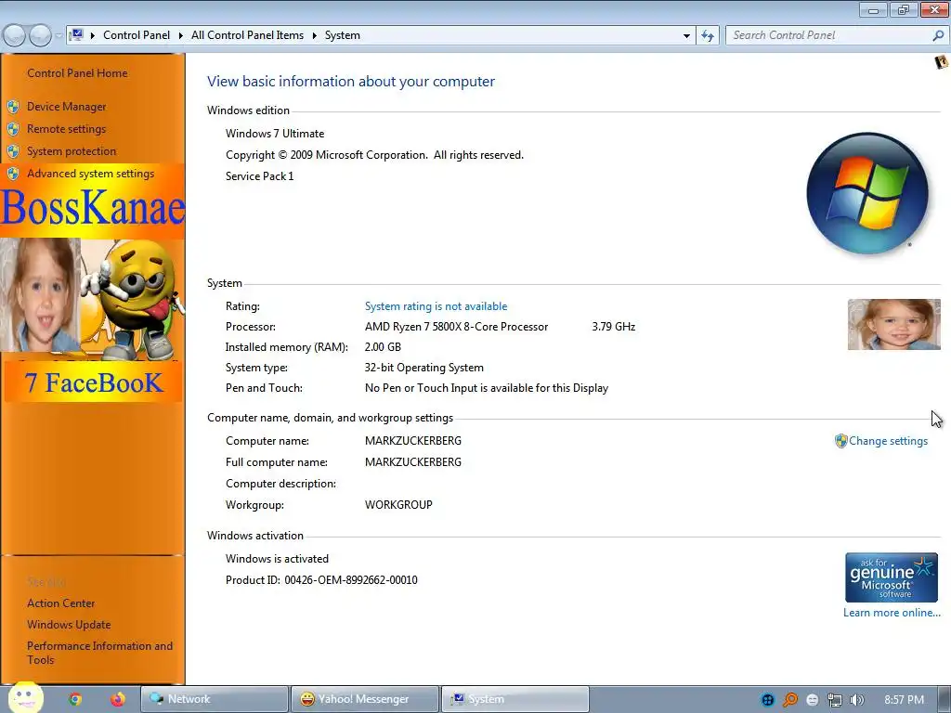
Task: Click the computer icon in the address bar
Action: pyautogui.click(x=77, y=34)
